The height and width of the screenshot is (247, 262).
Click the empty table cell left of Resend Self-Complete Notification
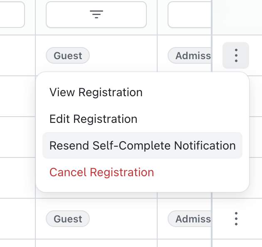click(x=17, y=137)
